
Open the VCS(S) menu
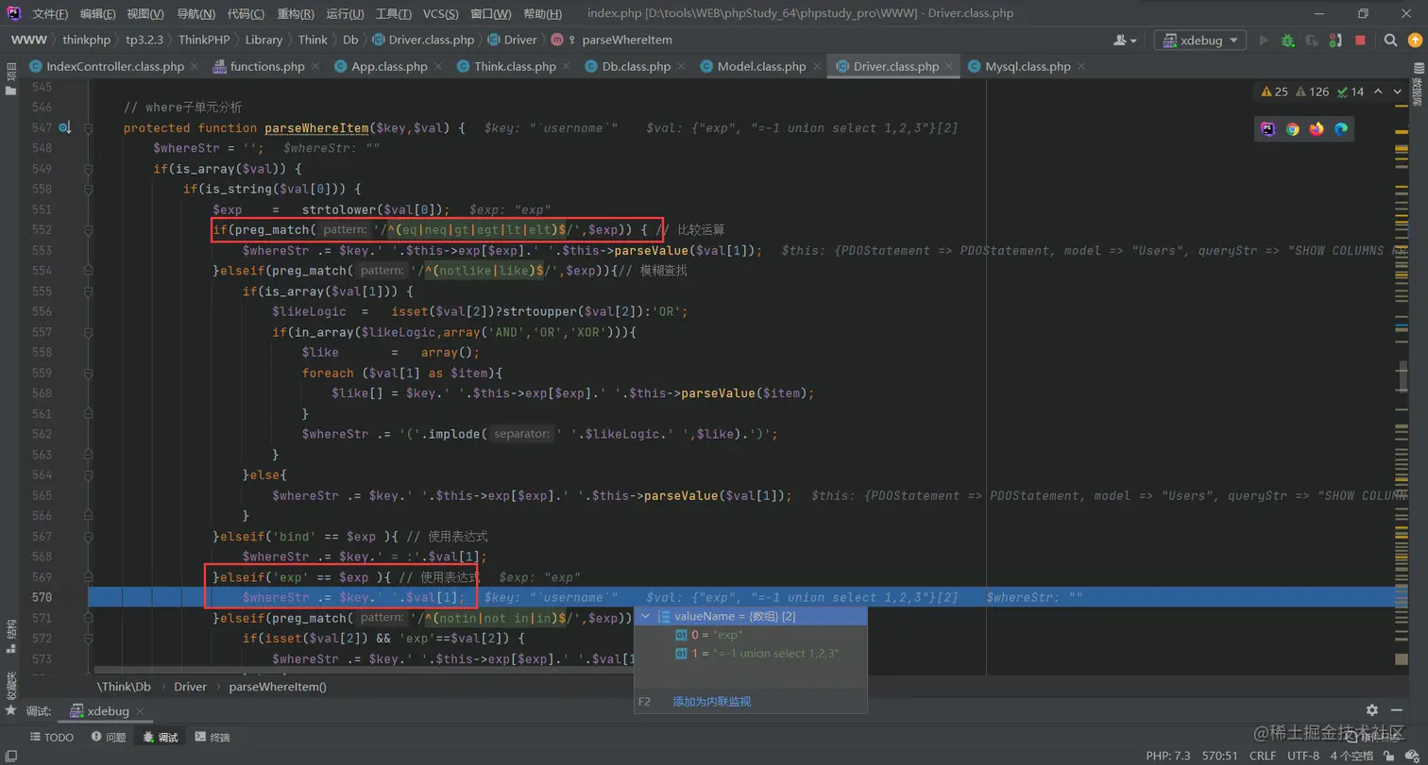click(439, 14)
